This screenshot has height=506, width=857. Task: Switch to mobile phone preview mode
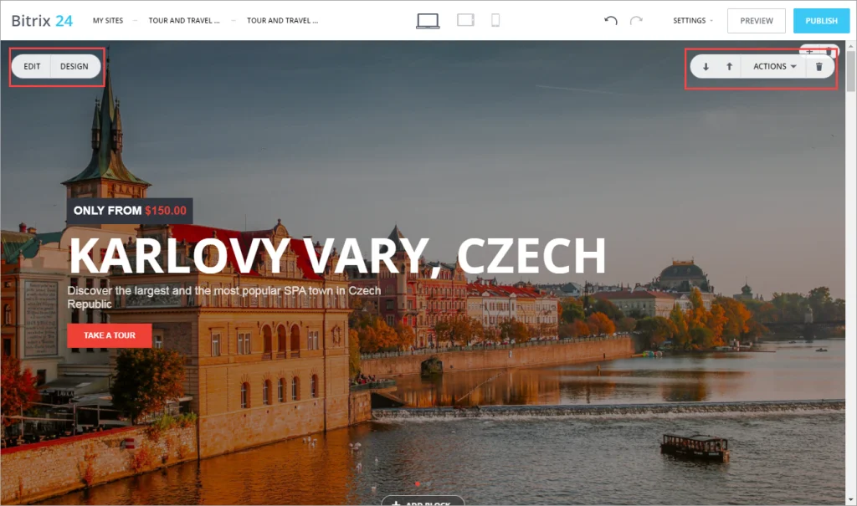coord(495,20)
